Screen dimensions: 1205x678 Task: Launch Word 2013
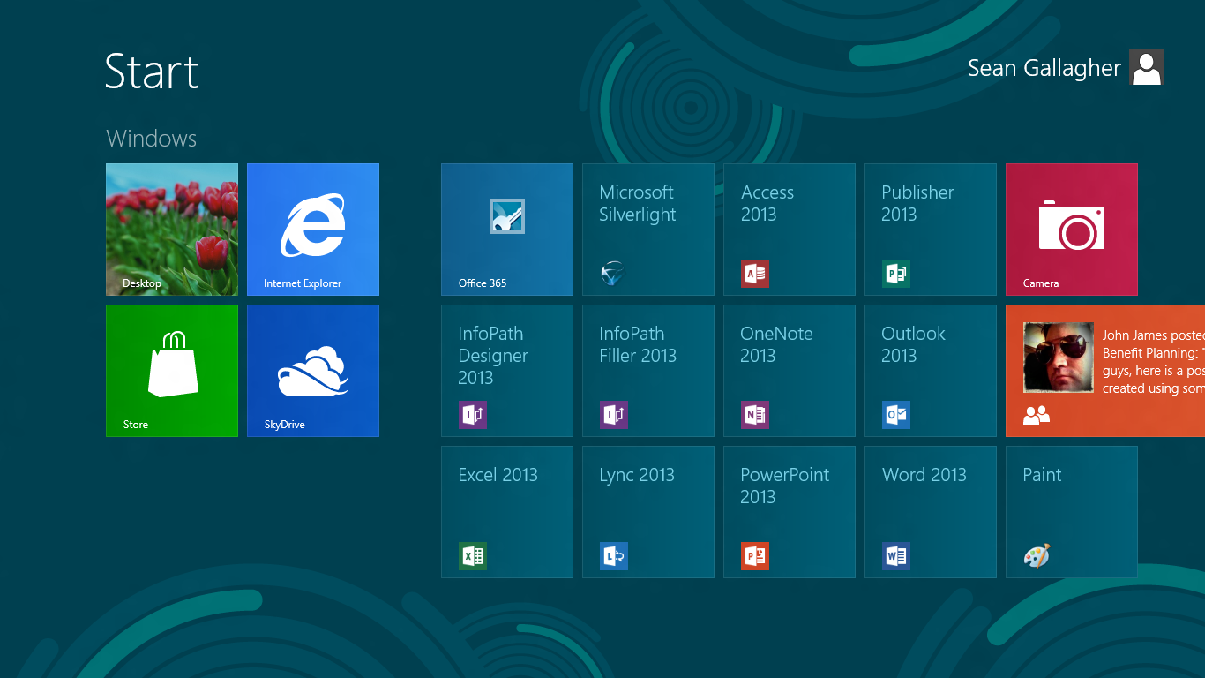click(930, 512)
